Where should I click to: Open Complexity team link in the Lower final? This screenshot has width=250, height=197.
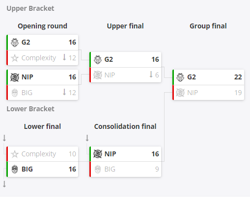(x=39, y=154)
